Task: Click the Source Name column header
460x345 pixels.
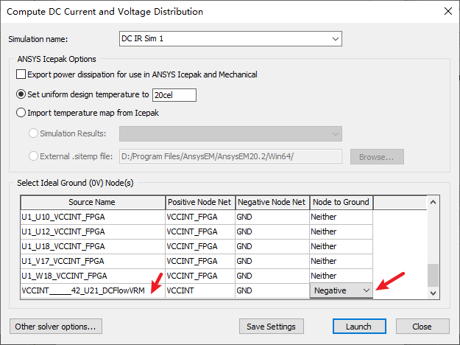Action: tap(93, 202)
